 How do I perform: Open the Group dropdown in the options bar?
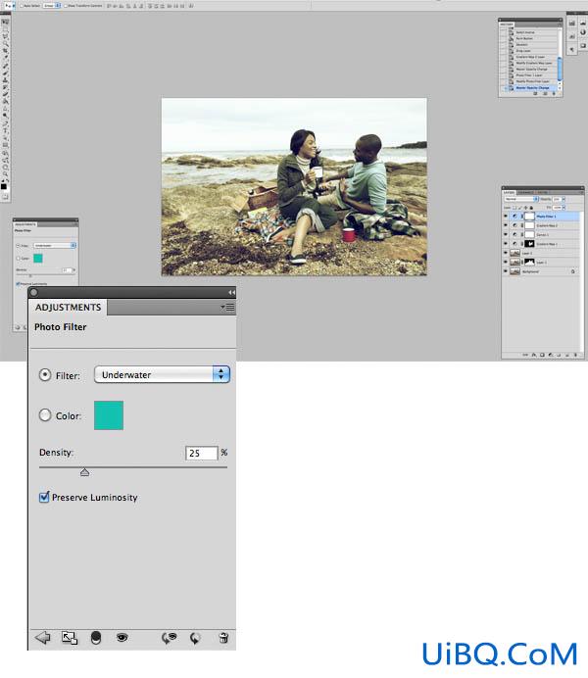(52, 6)
